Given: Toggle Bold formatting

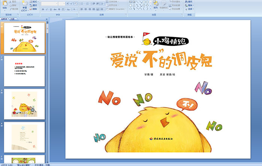Looking at the screenshot, I should pyautogui.click(x=43, y=9).
